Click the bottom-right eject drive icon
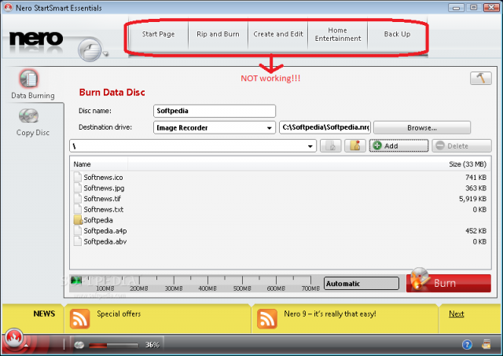This screenshot has width=503, height=356. [486, 344]
